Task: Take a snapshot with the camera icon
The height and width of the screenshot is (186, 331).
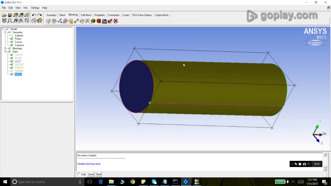Action: tap(304, 164)
